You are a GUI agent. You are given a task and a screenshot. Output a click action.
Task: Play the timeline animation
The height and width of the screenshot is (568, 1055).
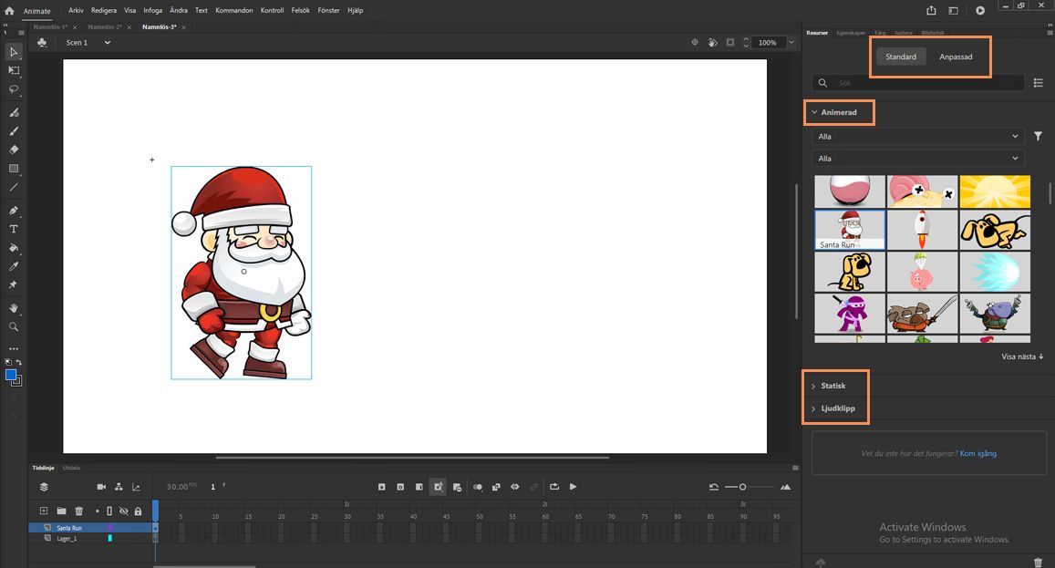(x=574, y=487)
